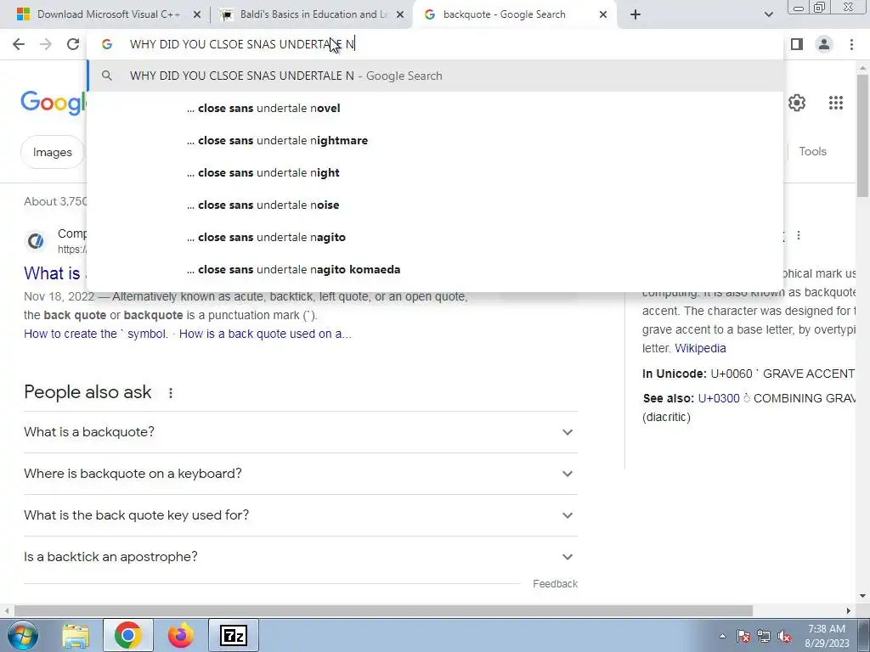Expand 'What is the back quote key used for?'
Image resolution: width=870 pixels, height=652 pixels.
point(300,515)
